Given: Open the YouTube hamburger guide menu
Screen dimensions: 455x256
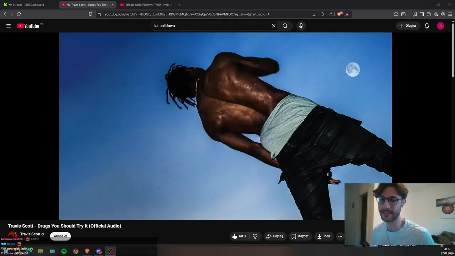Looking at the screenshot, I should (x=9, y=26).
